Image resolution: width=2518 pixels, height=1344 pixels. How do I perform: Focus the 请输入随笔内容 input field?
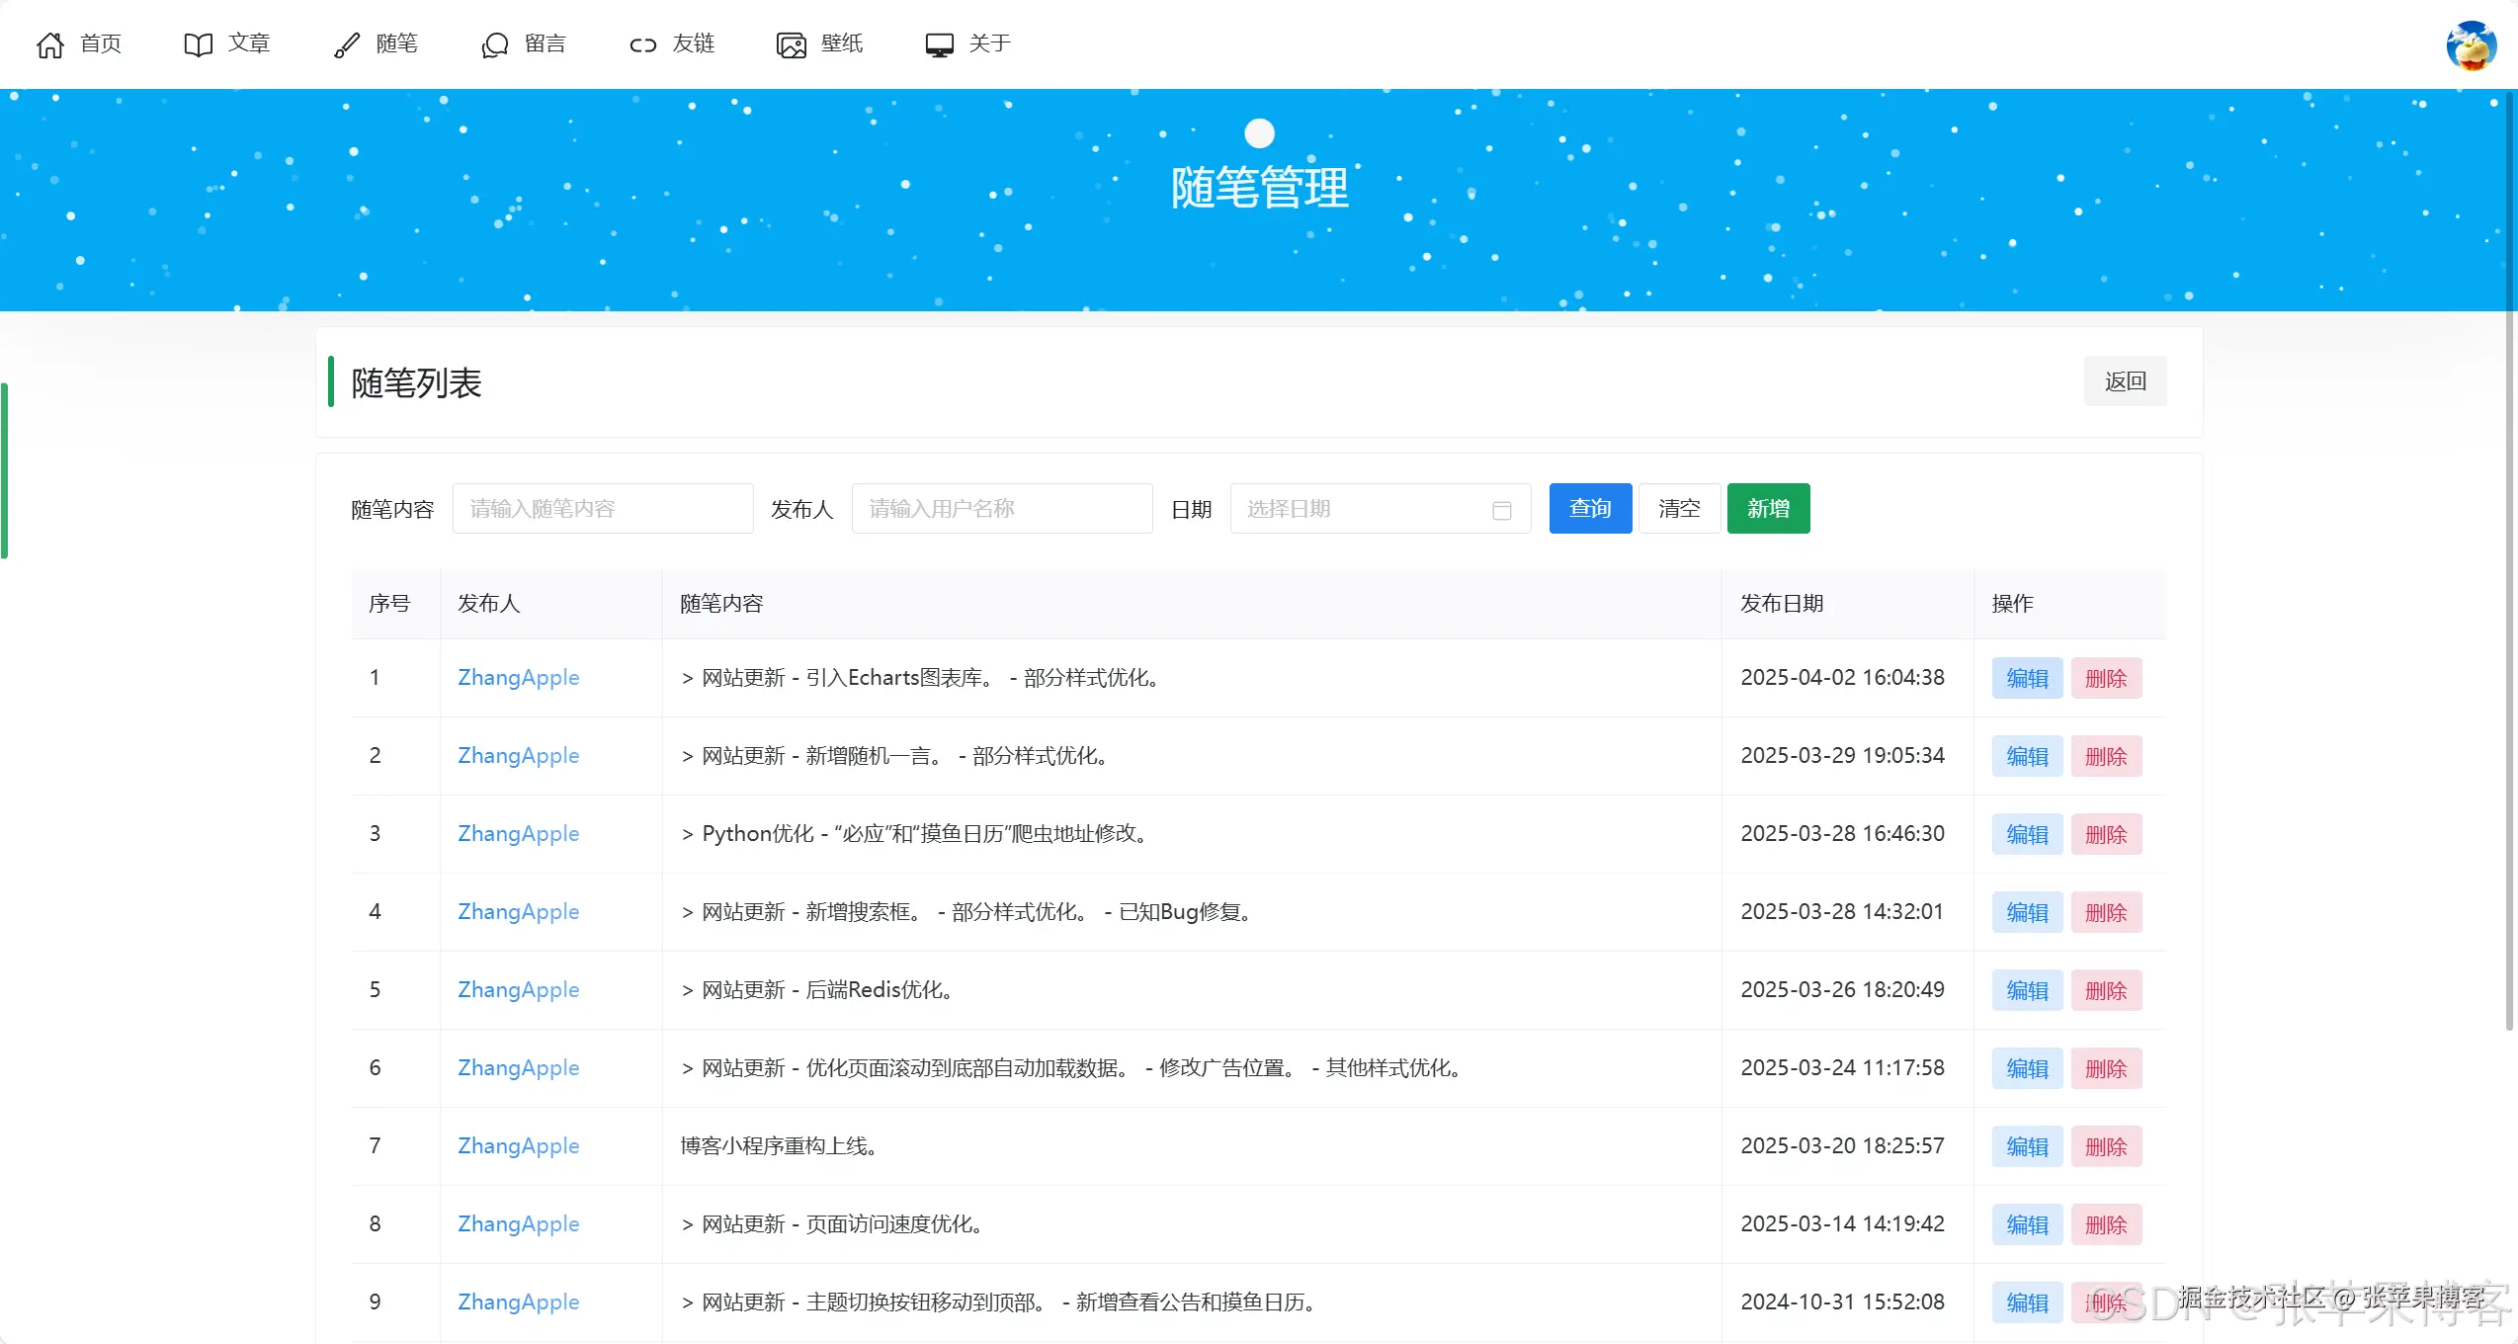coord(603,508)
